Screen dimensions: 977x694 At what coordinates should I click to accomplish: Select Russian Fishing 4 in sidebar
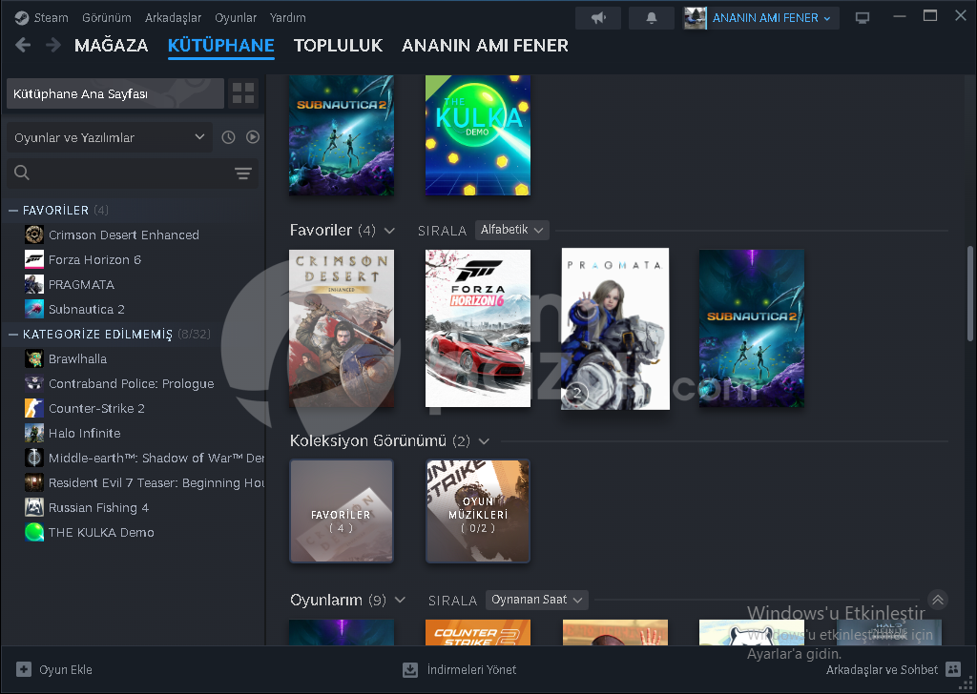(x=99, y=508)
